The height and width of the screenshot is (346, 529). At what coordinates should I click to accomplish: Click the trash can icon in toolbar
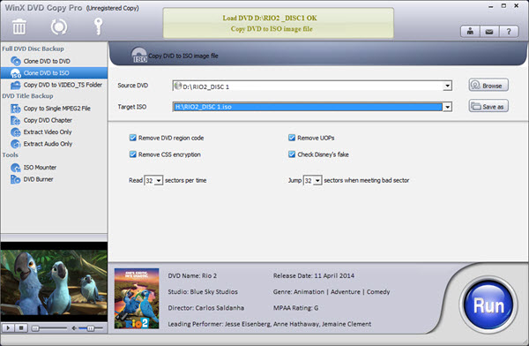pyautogui.click(x=19, y=26)
